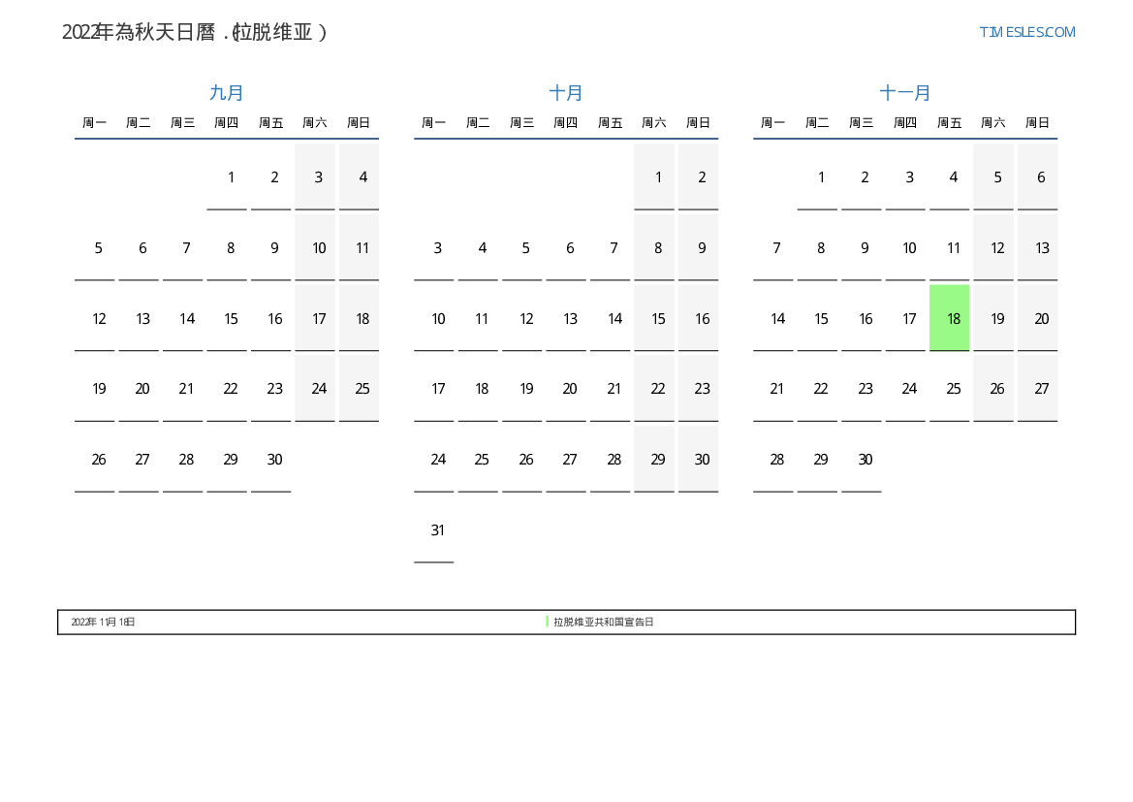This screenshot has height=802, width=1133.
Task: Click the 周一 header under 九月
Action: pyautogui.click(x=94, y=123)
